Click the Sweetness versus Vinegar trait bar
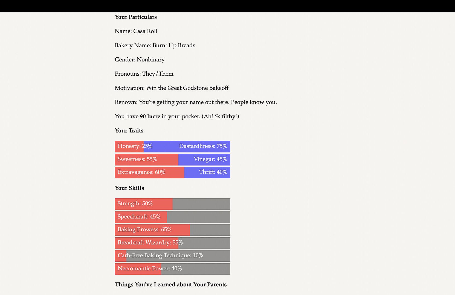 pos(172,160)
